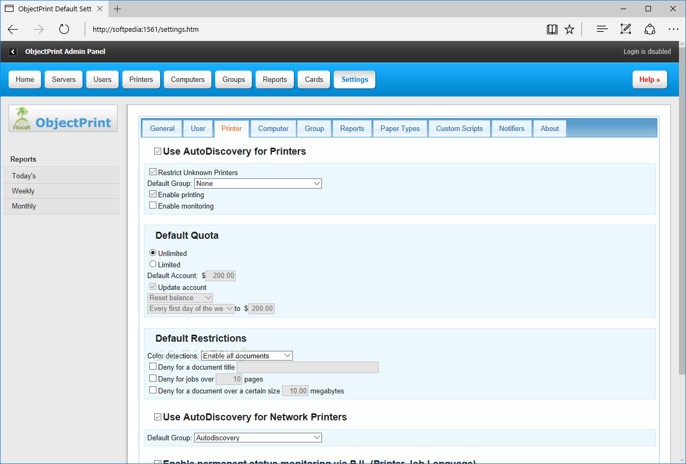This screenshot has width=686, height=464.
Task: Open the Printers section
Action: point(141,79)
